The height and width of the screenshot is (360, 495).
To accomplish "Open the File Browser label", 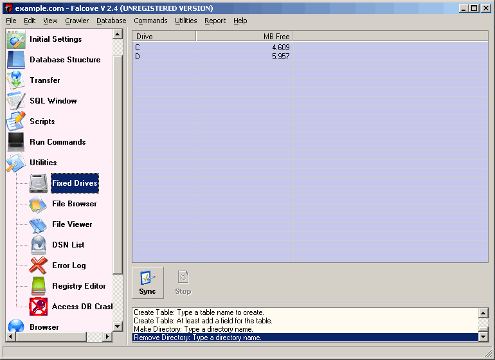I will coord(75,204).
